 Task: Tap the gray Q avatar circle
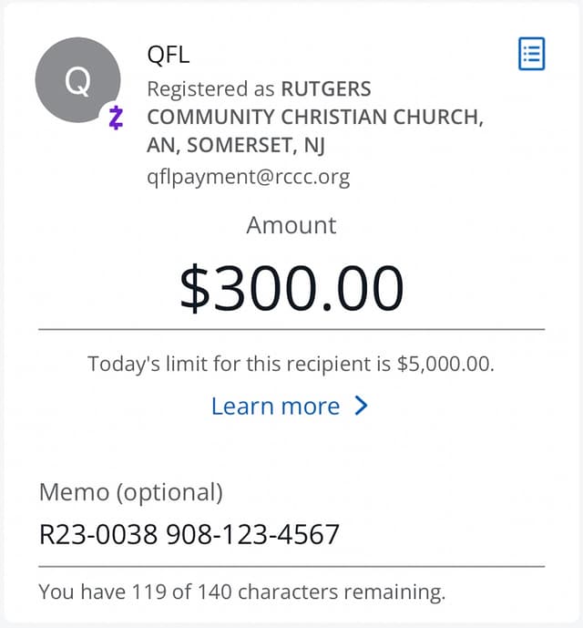[x=77, y=82]
